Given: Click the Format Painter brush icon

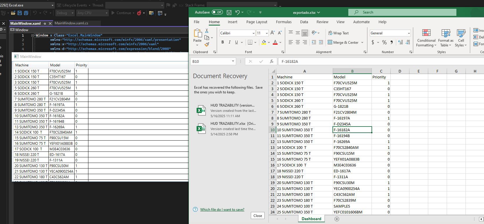Looking at the screenshot, I should 207,45.
